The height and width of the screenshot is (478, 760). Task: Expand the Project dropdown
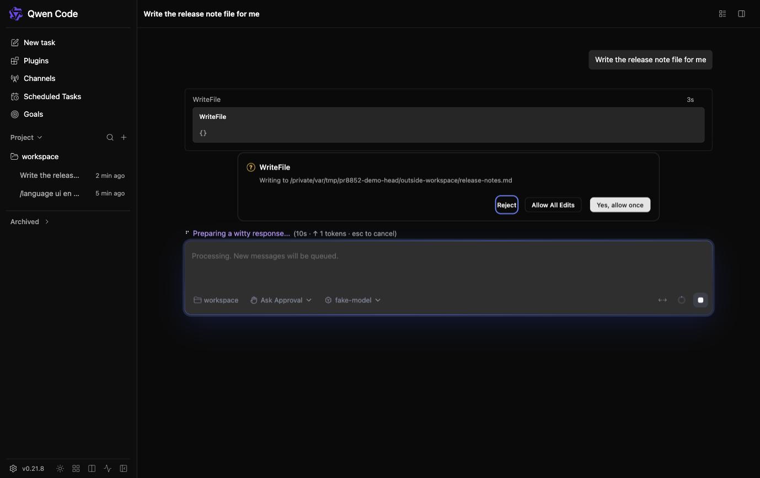(26, 137)
